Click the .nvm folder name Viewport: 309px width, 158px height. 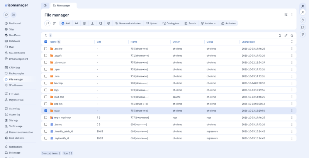click(57, 76)
